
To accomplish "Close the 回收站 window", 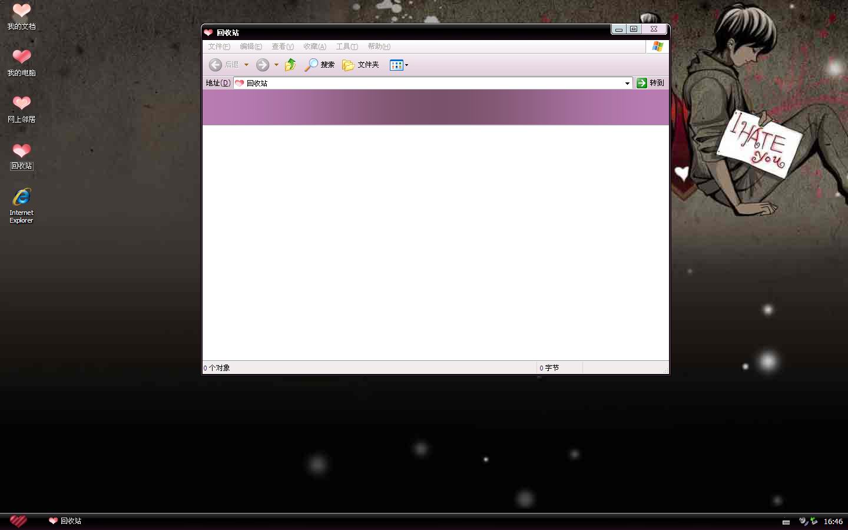I will tap(654, 29).
